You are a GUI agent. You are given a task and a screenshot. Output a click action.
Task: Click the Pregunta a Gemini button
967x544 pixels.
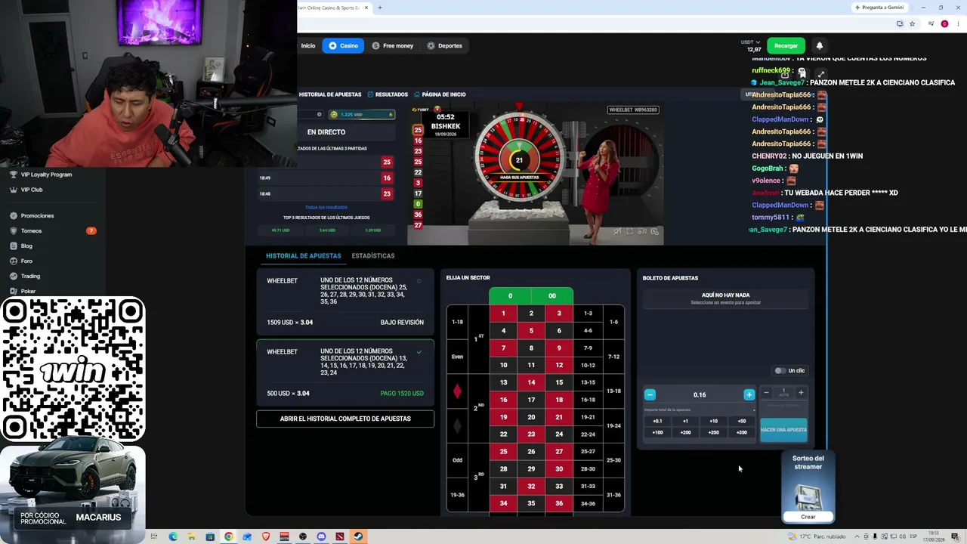pyautogui.click(x=879, y=8)
